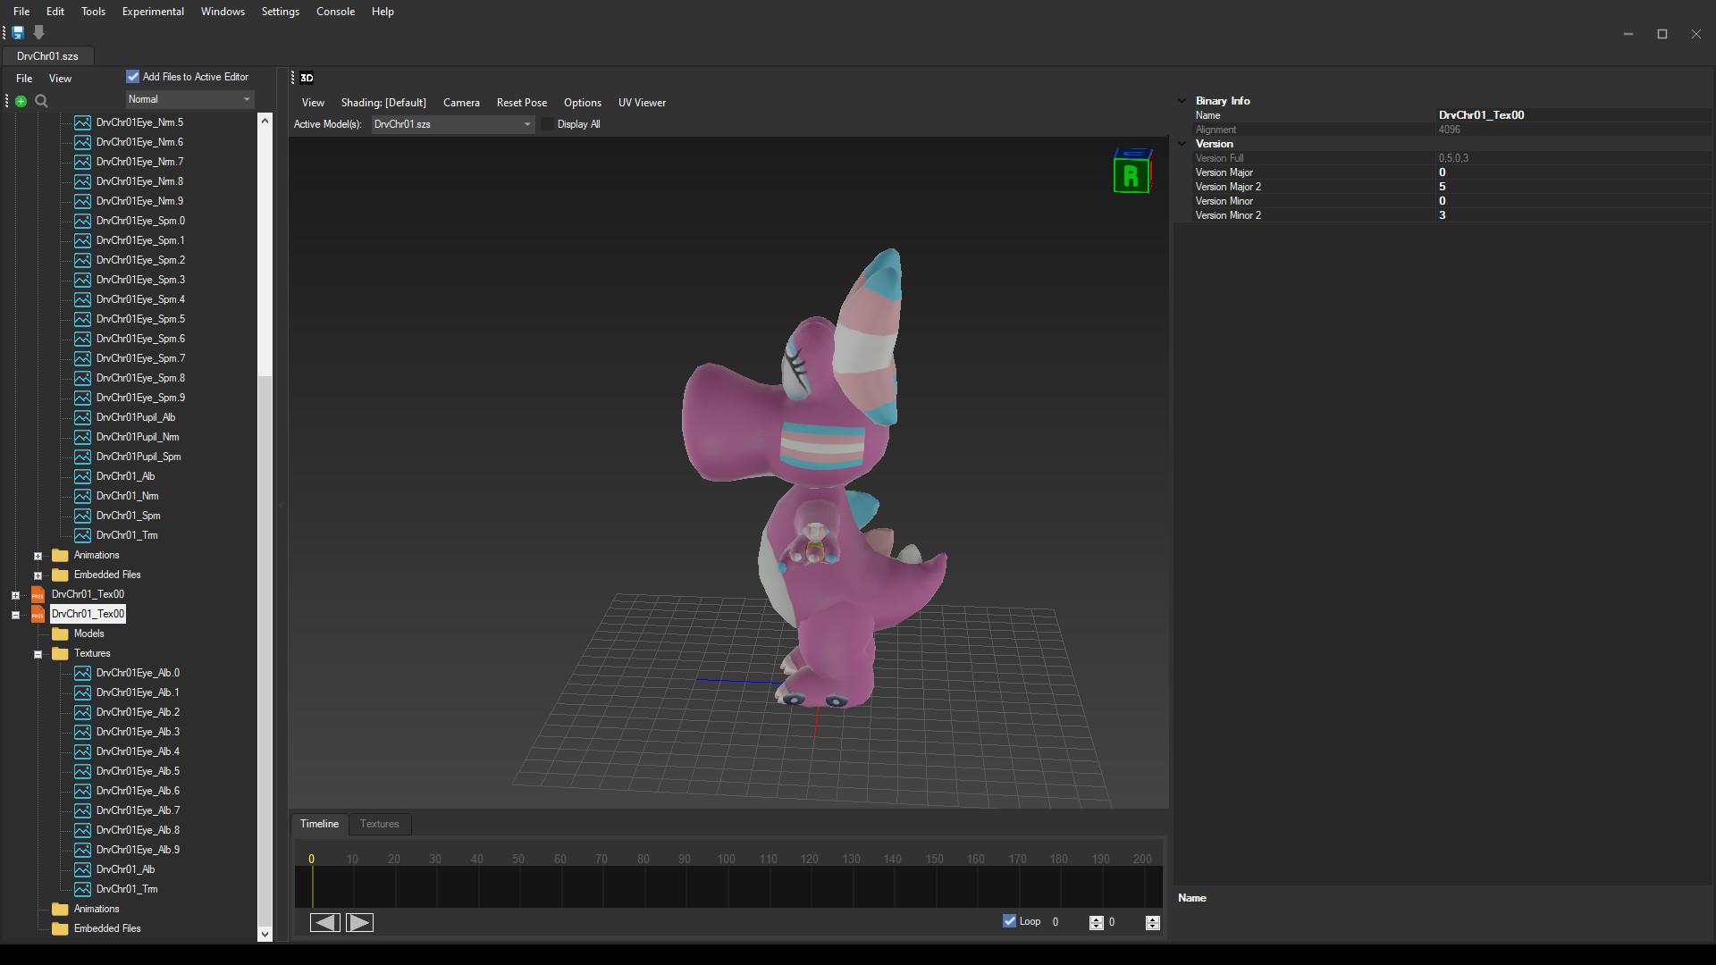Enable the Display All checkbox
The image size is (1716, 965).
[x=547, y=124]
